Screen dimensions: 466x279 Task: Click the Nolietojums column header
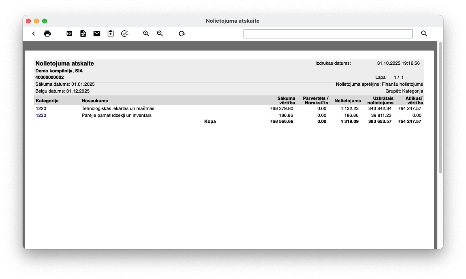coord(347,101)
